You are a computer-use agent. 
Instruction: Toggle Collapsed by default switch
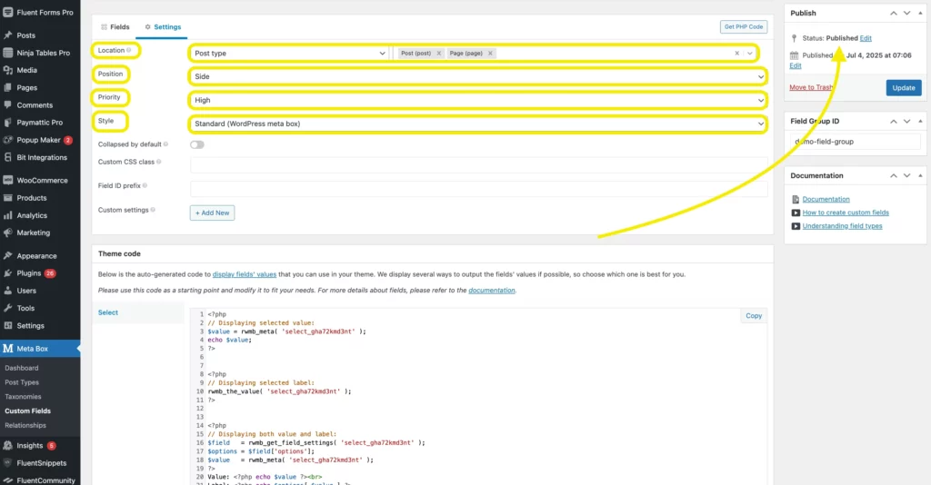coord(197,144)
